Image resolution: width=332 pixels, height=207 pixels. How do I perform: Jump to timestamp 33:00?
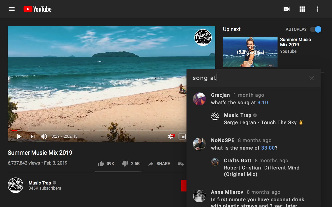point(268,148)
